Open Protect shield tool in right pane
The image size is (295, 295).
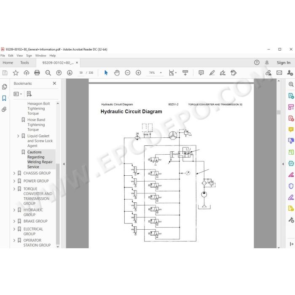(x=291, y=186)
